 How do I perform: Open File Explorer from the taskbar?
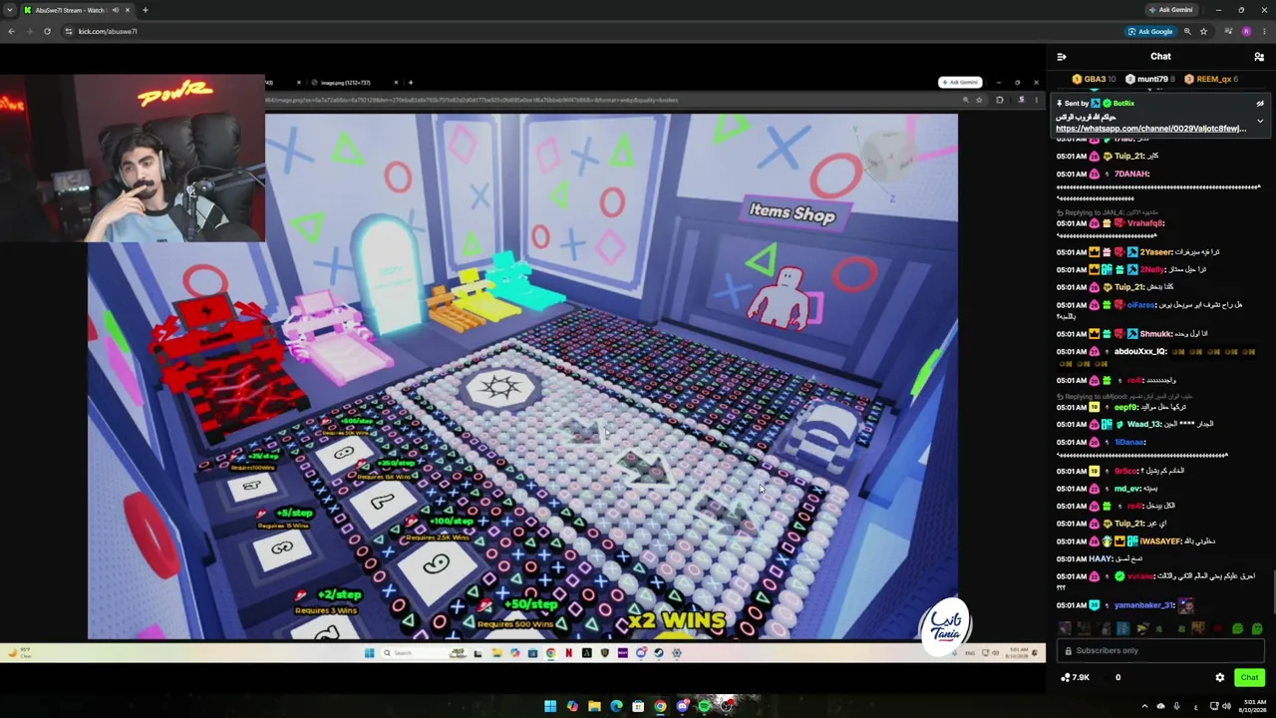coord(594,706)
